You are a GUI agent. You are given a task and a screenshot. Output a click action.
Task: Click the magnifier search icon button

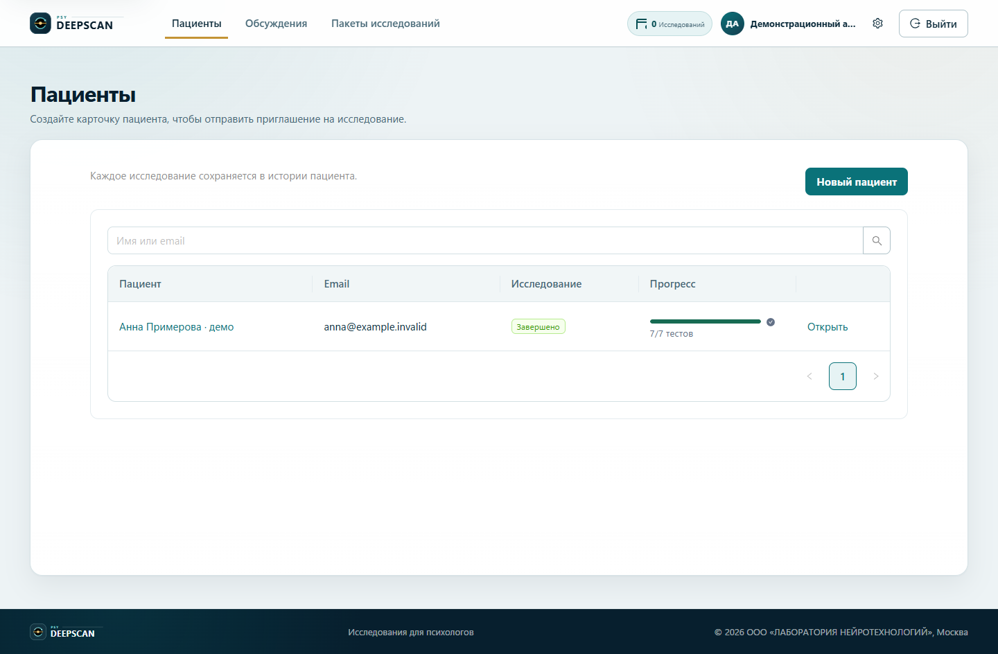[877, 240]
